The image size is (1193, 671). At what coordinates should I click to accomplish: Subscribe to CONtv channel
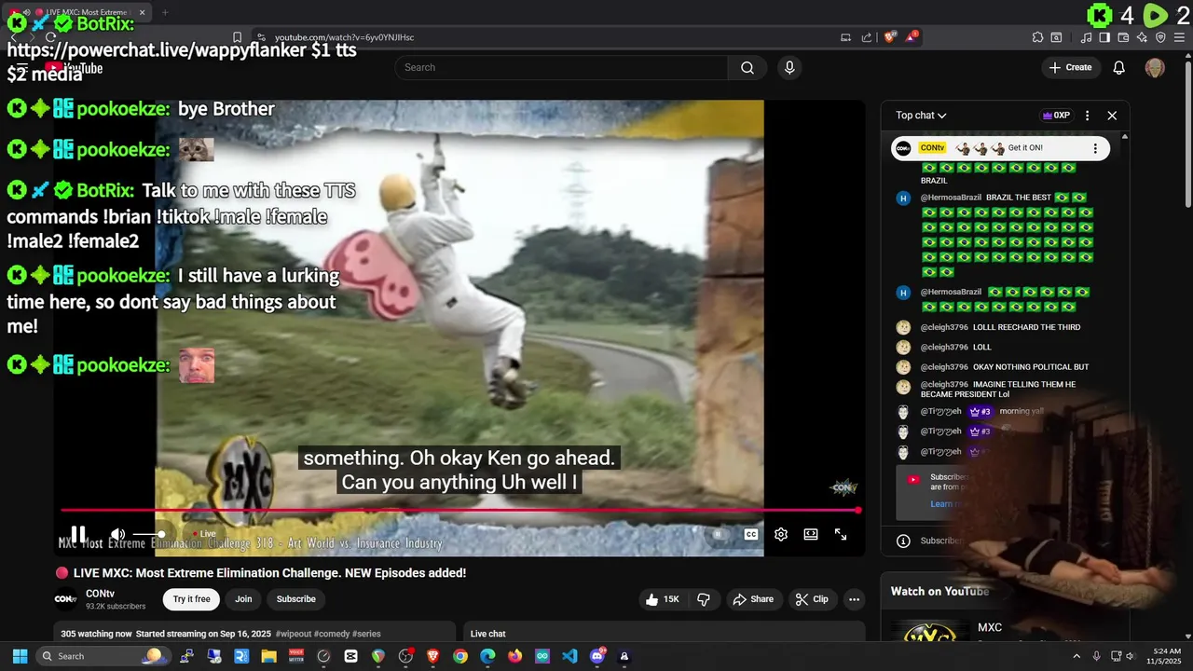coord(296,599)
